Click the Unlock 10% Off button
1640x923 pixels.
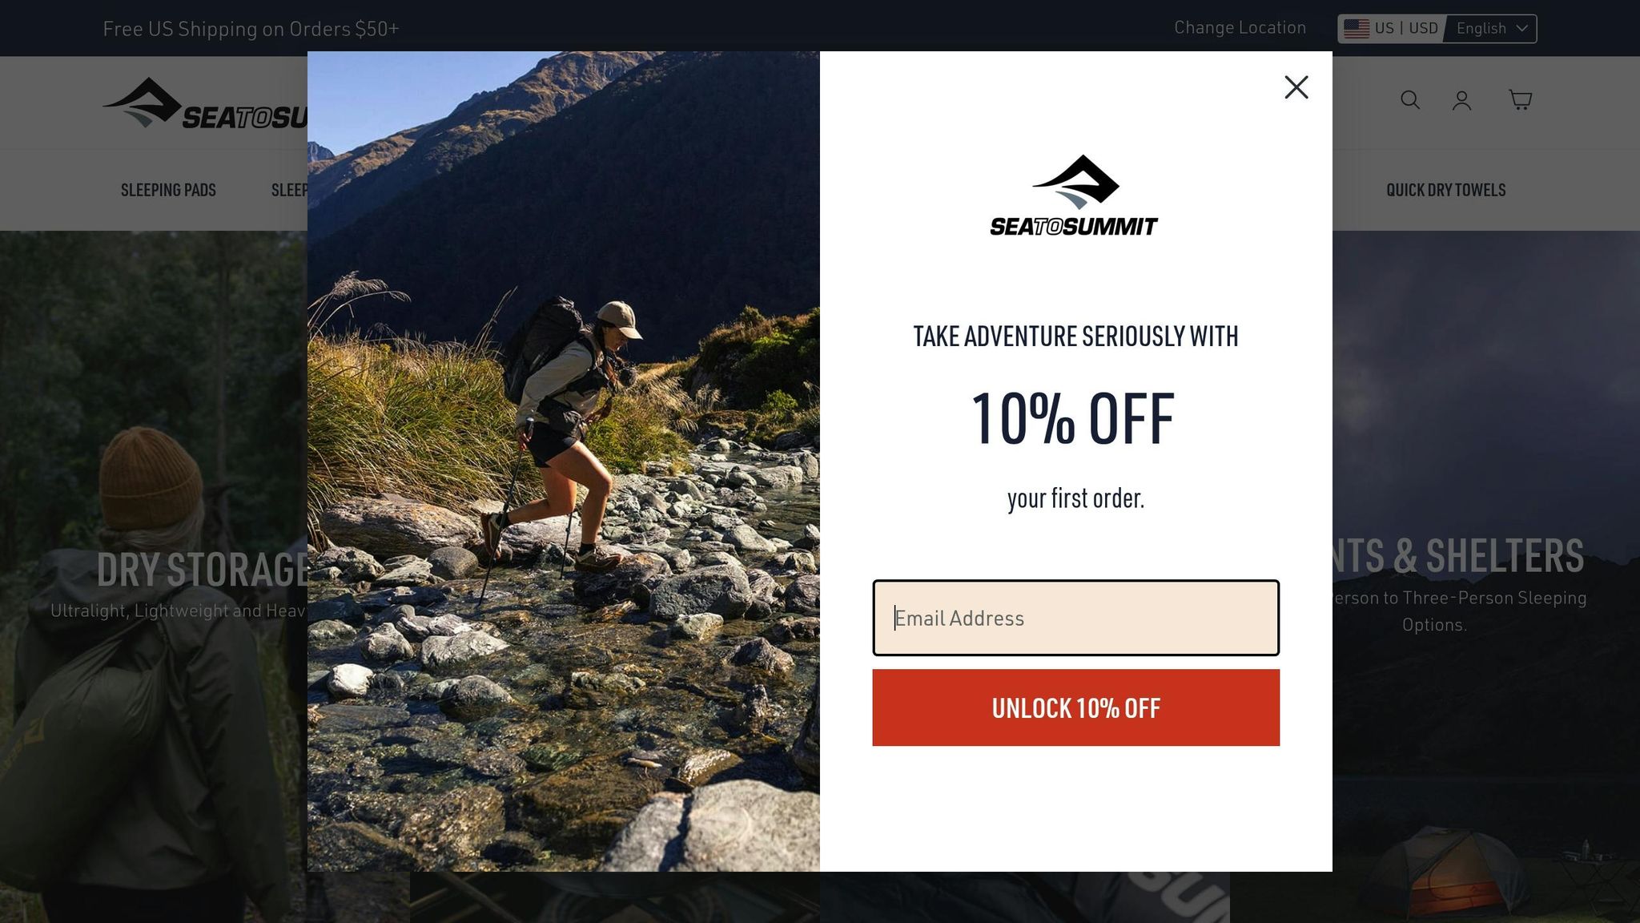[x=1075, y=707]
